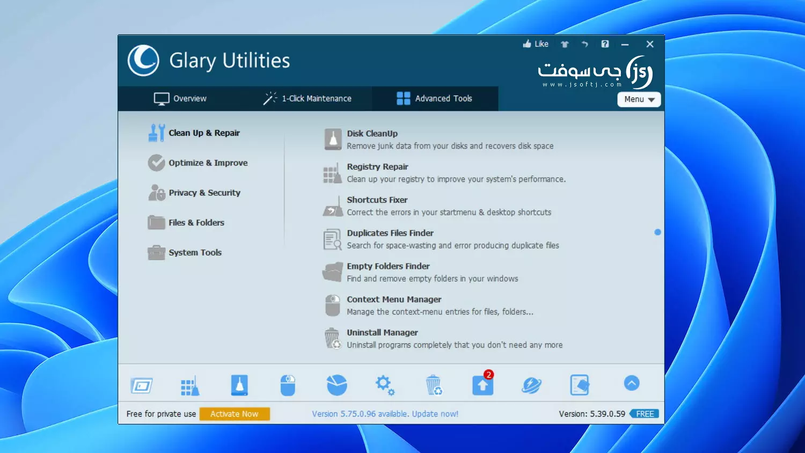
Task: Open help via the question mark icon
Action: (x=605, y=44)
